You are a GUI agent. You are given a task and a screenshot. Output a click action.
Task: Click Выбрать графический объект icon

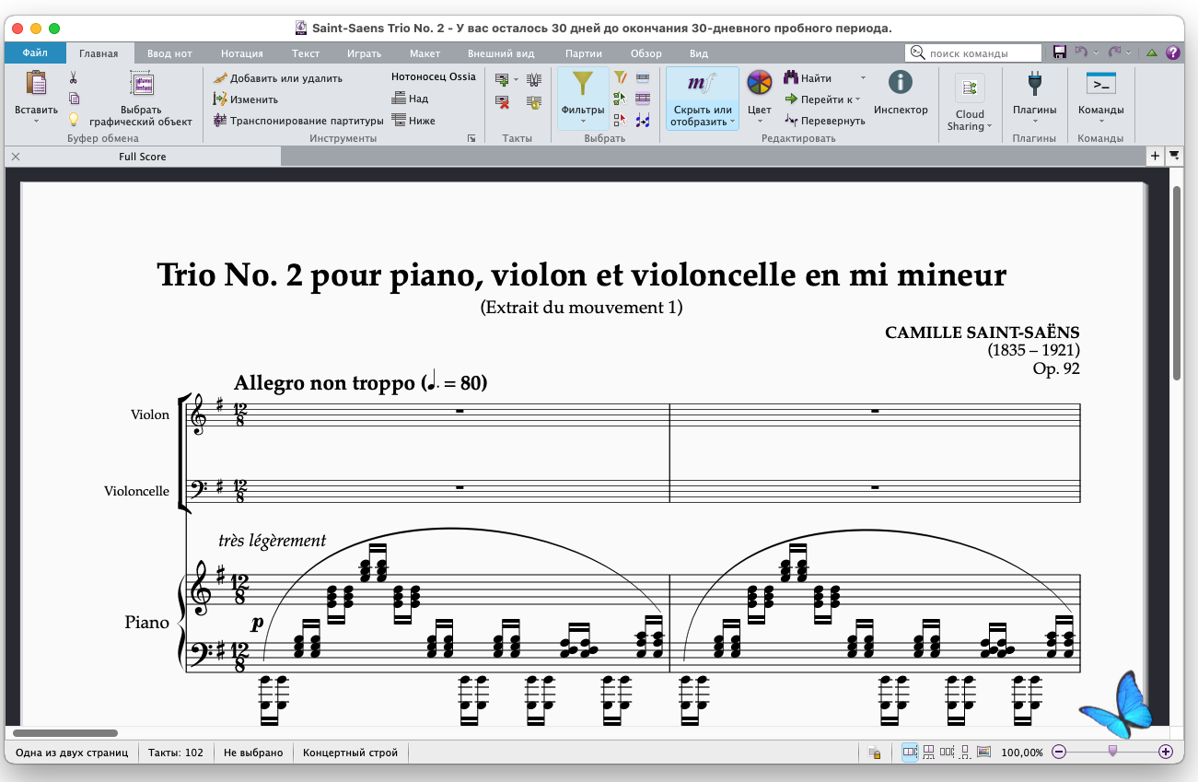[141, 84]
